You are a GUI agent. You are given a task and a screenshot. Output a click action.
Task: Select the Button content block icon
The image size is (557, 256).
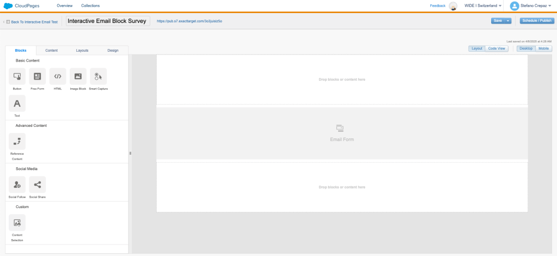click(x=17, y=76)
